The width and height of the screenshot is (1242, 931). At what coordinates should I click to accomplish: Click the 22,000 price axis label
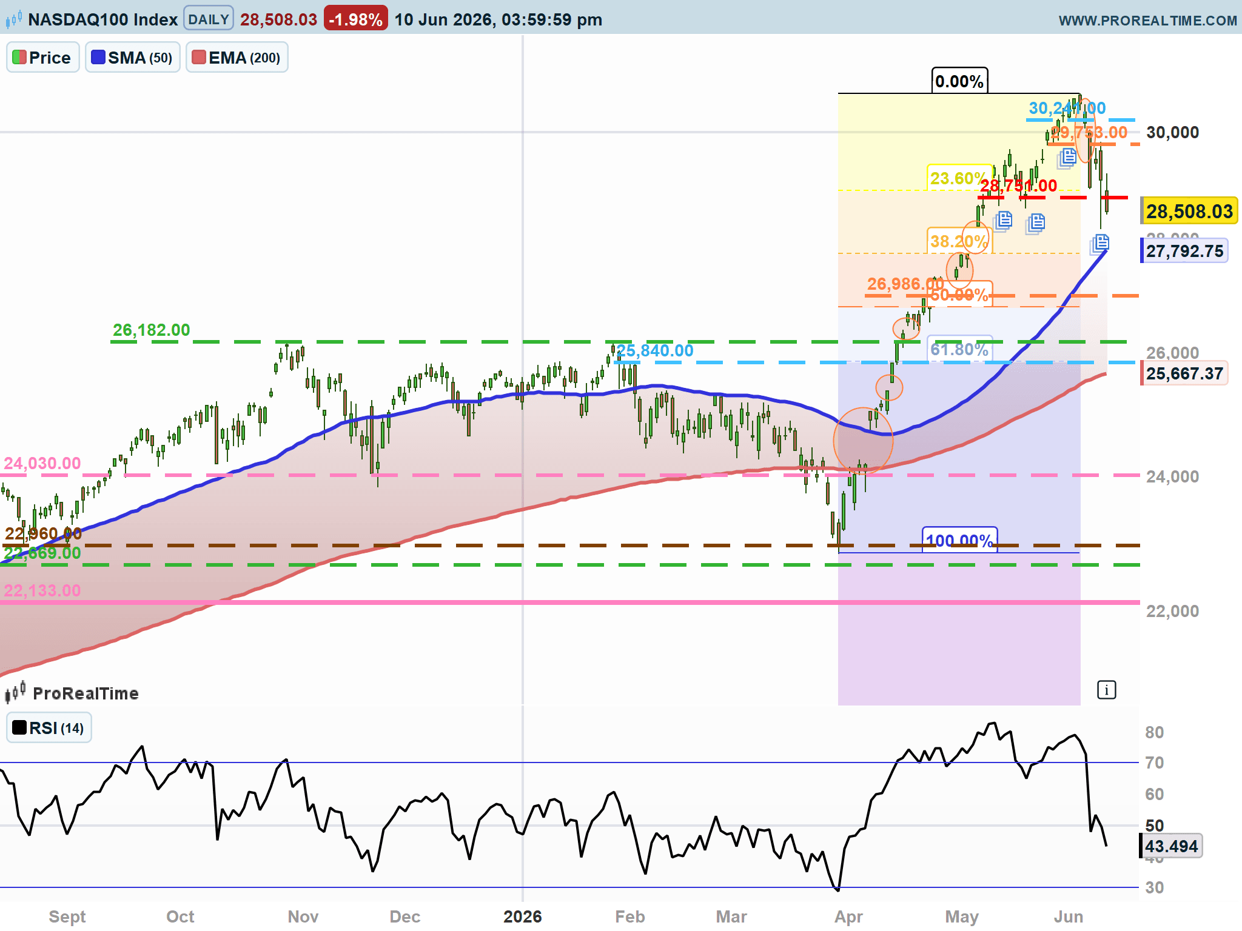1173,612
